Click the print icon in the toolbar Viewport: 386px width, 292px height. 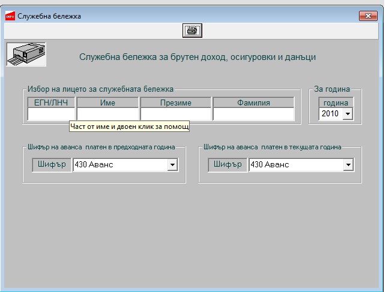tap(192, 31)
